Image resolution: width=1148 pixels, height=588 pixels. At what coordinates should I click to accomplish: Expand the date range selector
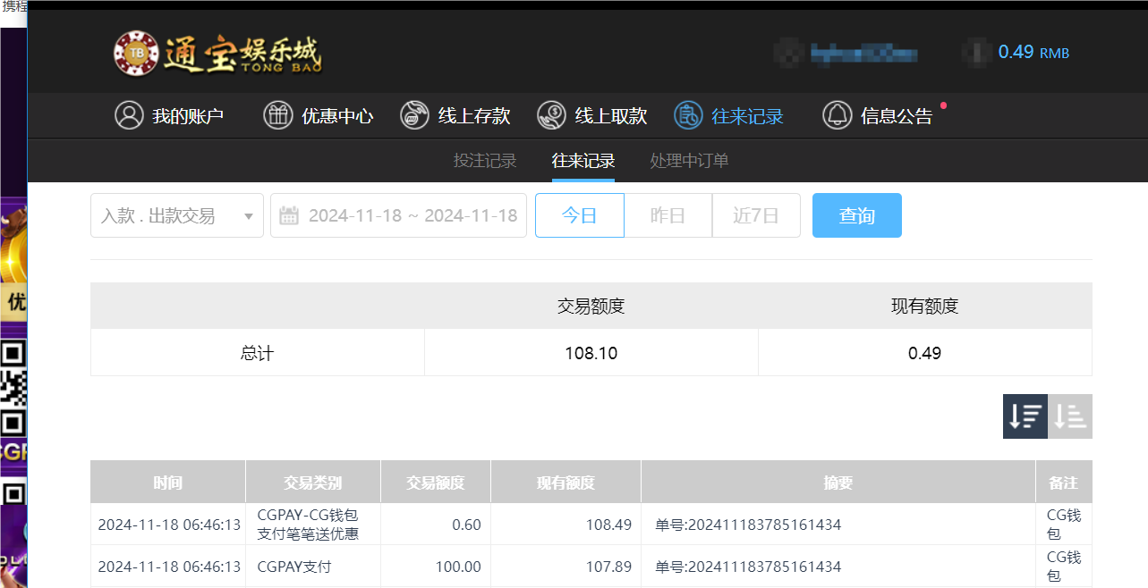point(412,215)
